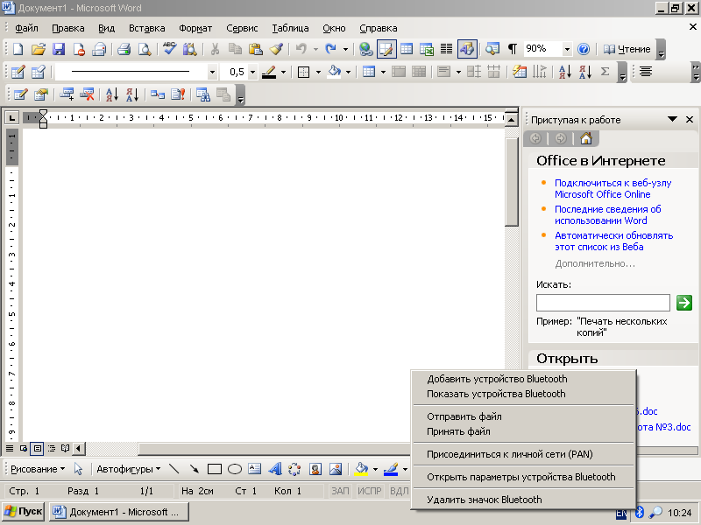Image resolution: width=701 pixels, height=525 pixels.
Task: Toggle show paragraph marks ¶
Action: [513, 49]
